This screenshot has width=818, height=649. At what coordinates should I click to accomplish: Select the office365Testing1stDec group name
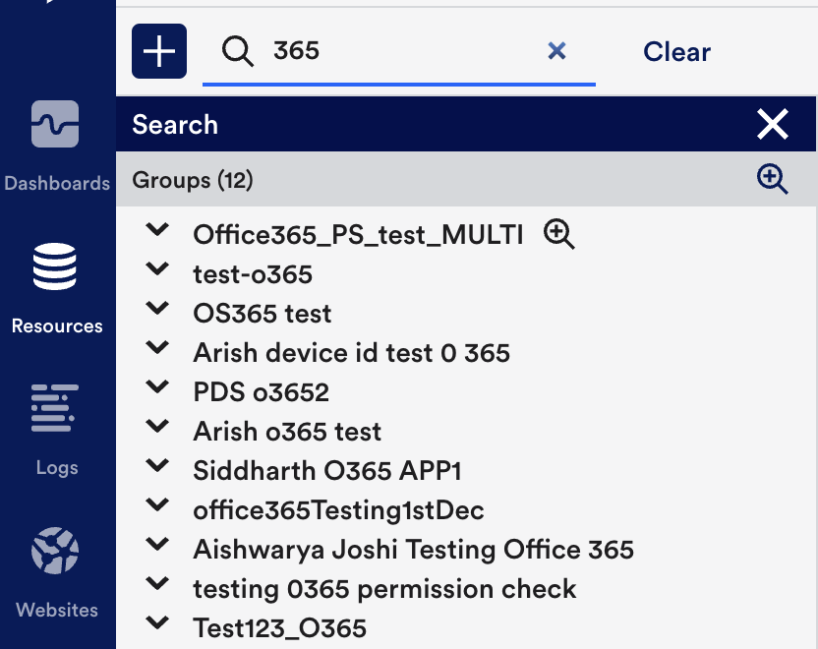point(338,510)
